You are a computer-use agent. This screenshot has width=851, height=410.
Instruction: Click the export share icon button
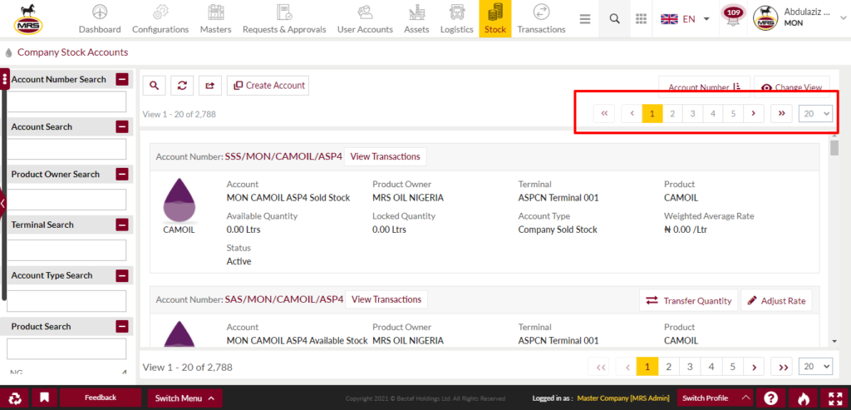tap(210, 86)
